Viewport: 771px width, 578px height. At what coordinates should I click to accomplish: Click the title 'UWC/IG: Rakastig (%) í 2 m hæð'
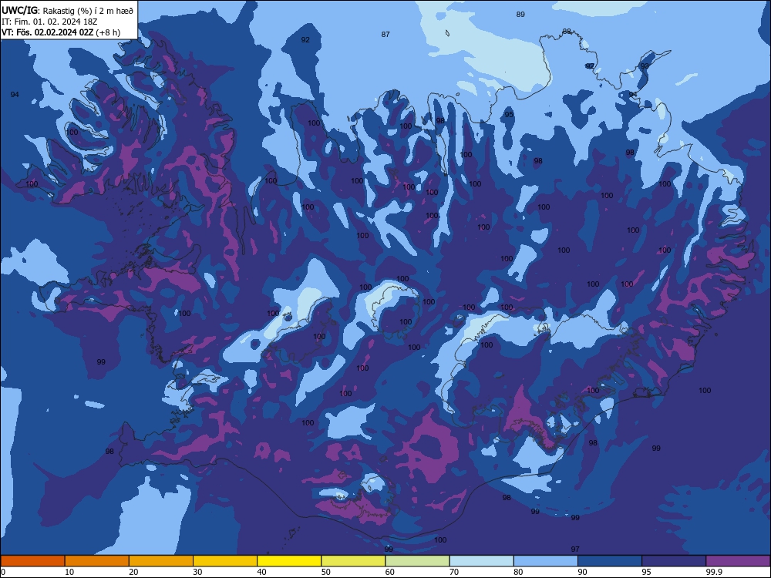pos(67,10)
